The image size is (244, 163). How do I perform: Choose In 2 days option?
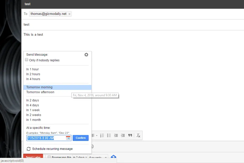tap(57, 100)
